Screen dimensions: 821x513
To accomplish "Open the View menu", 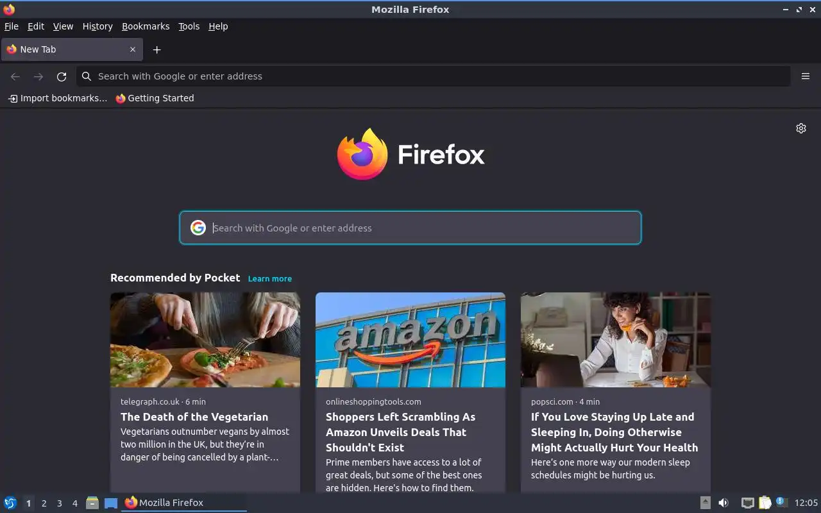I will click(63, 26).
